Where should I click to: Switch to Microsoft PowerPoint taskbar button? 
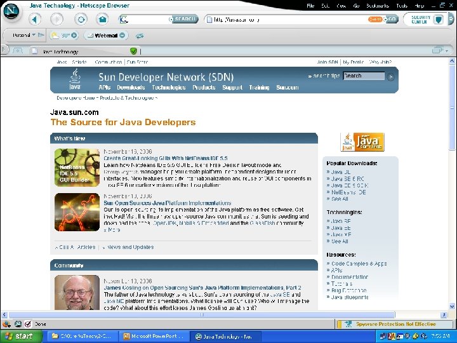click(x=154, y=336)
